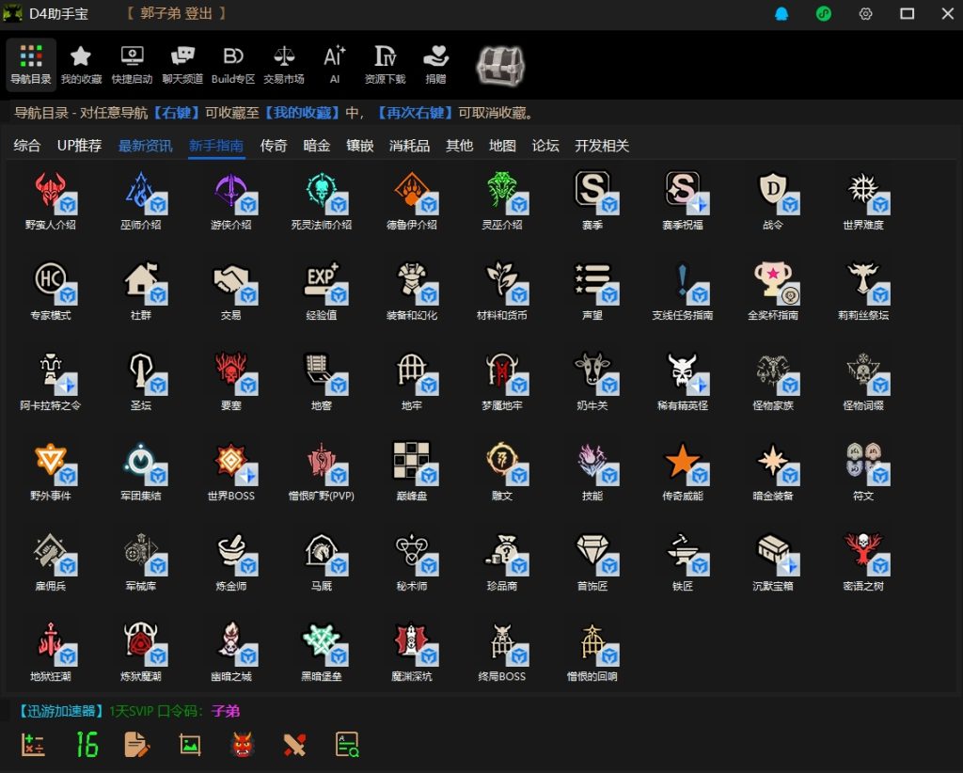Click the red demon mask bottom icon
963x773 pixels.
243,745
